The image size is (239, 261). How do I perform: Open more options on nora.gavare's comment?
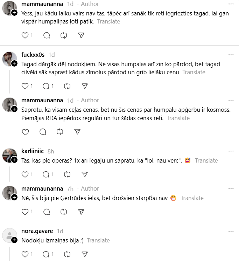coord(231,231)
